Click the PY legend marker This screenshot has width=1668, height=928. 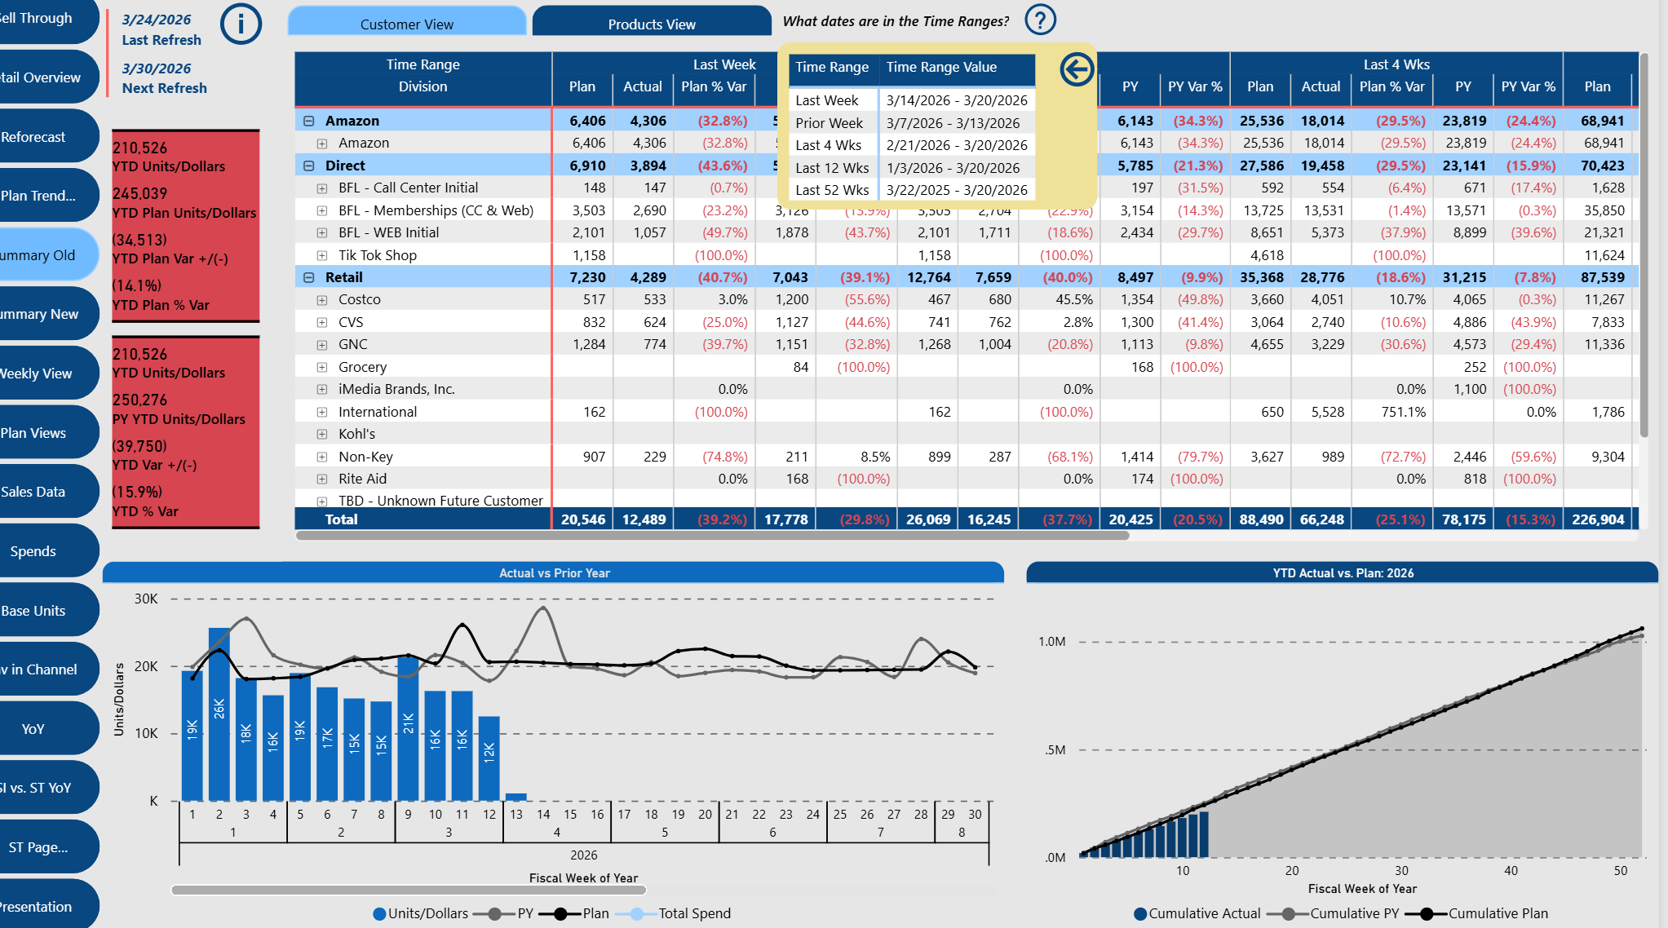[494, 913]
